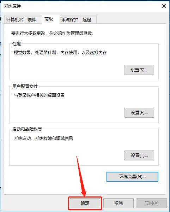Screen dimensions: 170x212
Task: Switch to the 计算机名 tab
Action: click(15, 20)
